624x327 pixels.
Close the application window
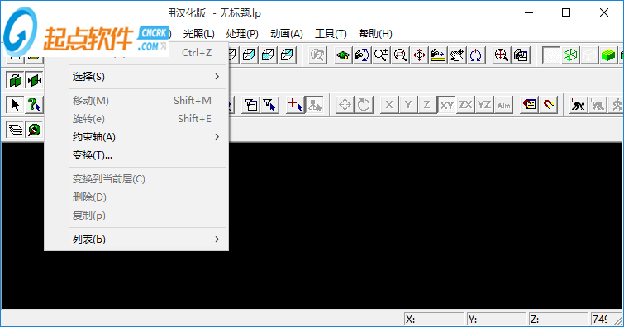coord(603,12)
